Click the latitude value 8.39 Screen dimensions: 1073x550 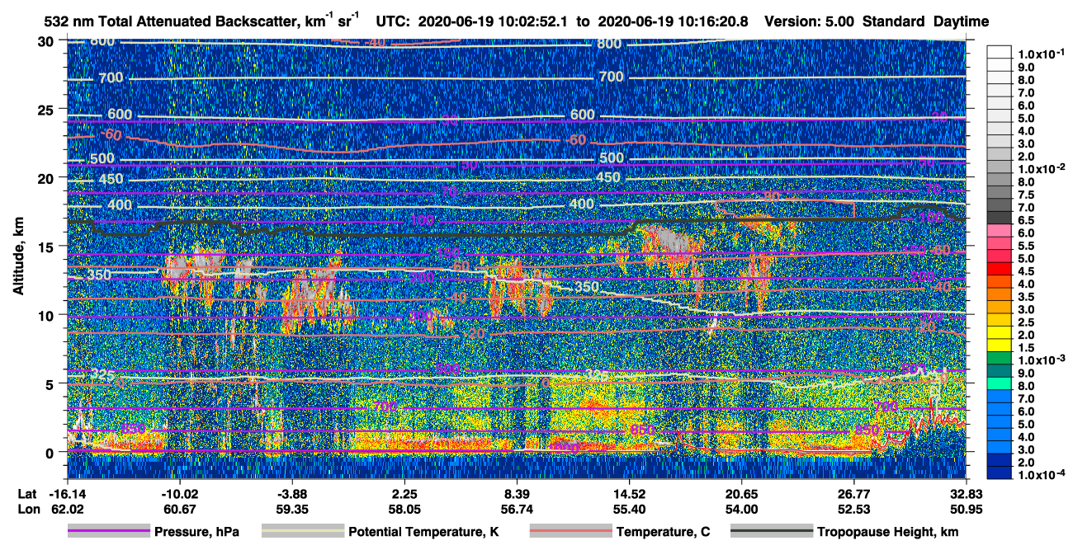517,493
